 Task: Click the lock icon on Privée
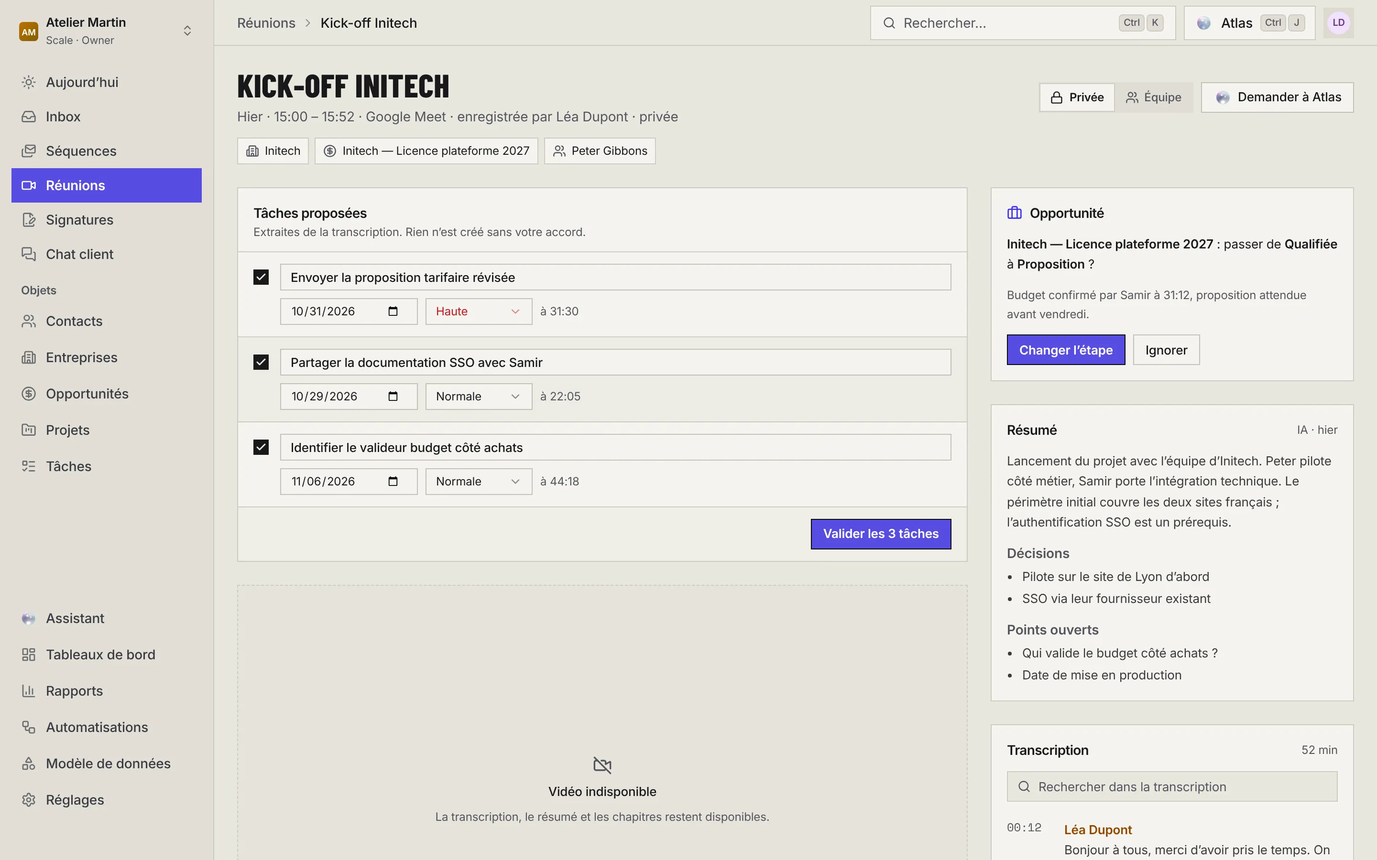point(1057,97)
